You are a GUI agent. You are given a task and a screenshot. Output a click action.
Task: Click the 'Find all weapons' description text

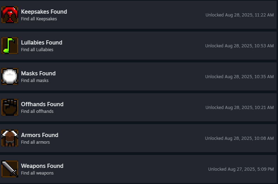point(37,173)
